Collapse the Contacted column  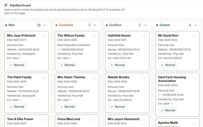click(x=95, y=25)
